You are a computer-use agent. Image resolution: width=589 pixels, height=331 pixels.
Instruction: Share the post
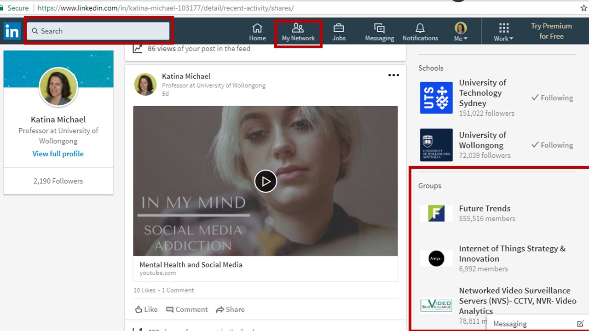click(231, 309)
